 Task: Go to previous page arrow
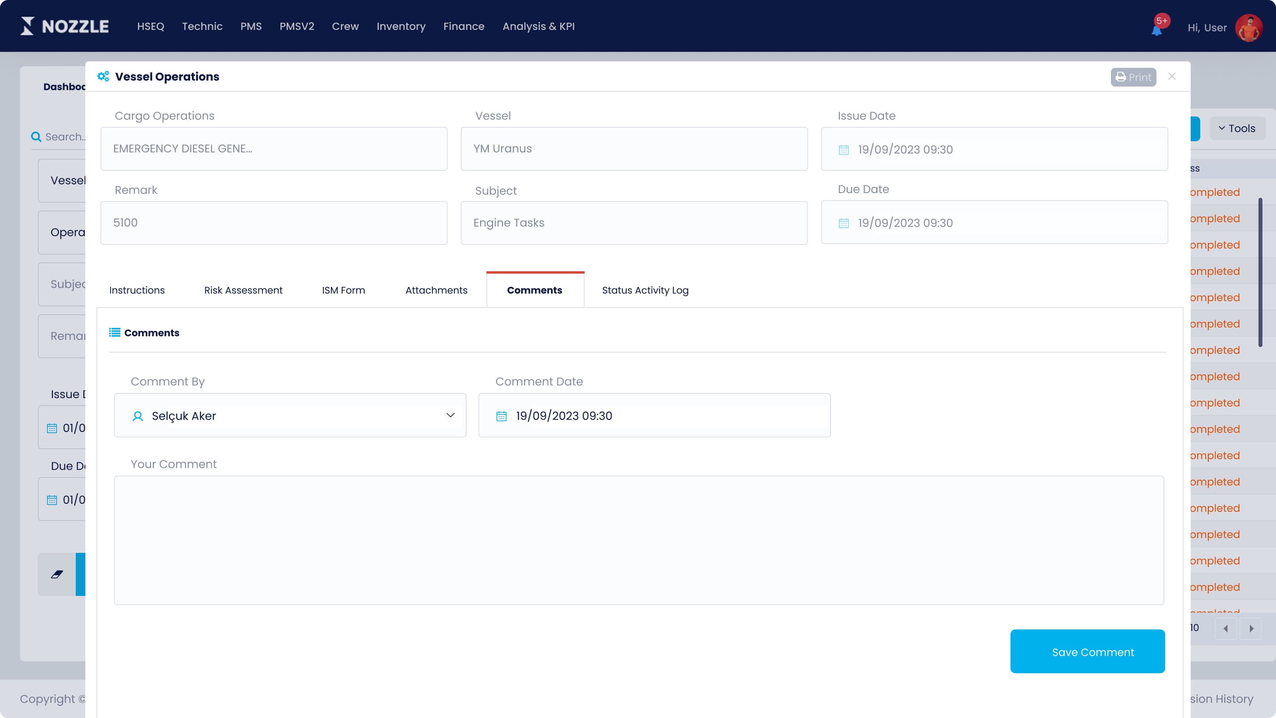pyautogui.click(x=1225, y=628)
